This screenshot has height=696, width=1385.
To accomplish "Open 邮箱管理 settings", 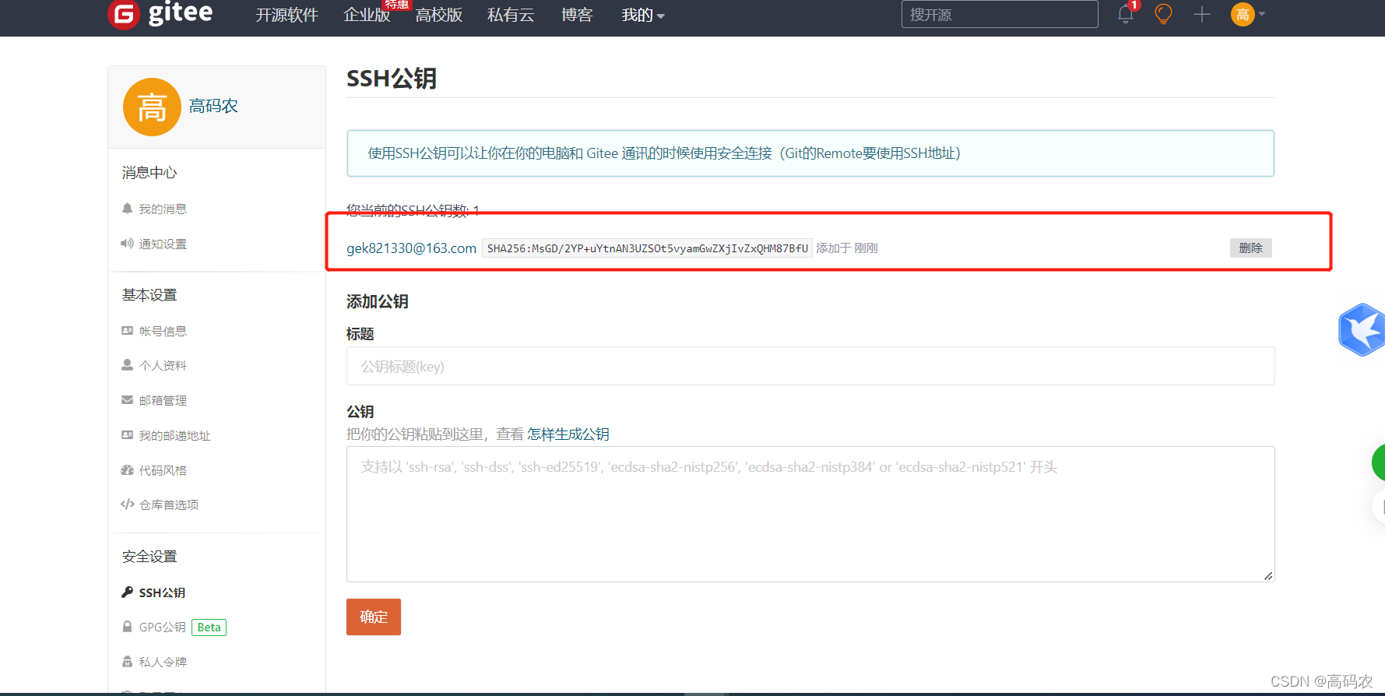I will click(163, 400).
